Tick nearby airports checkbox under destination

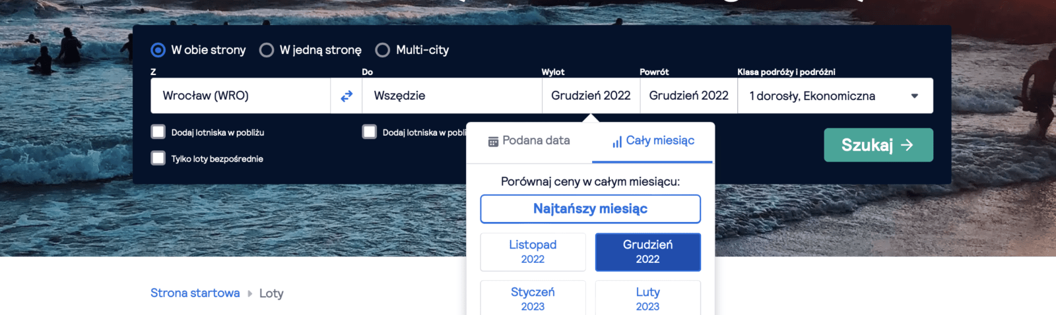[370, 132]
